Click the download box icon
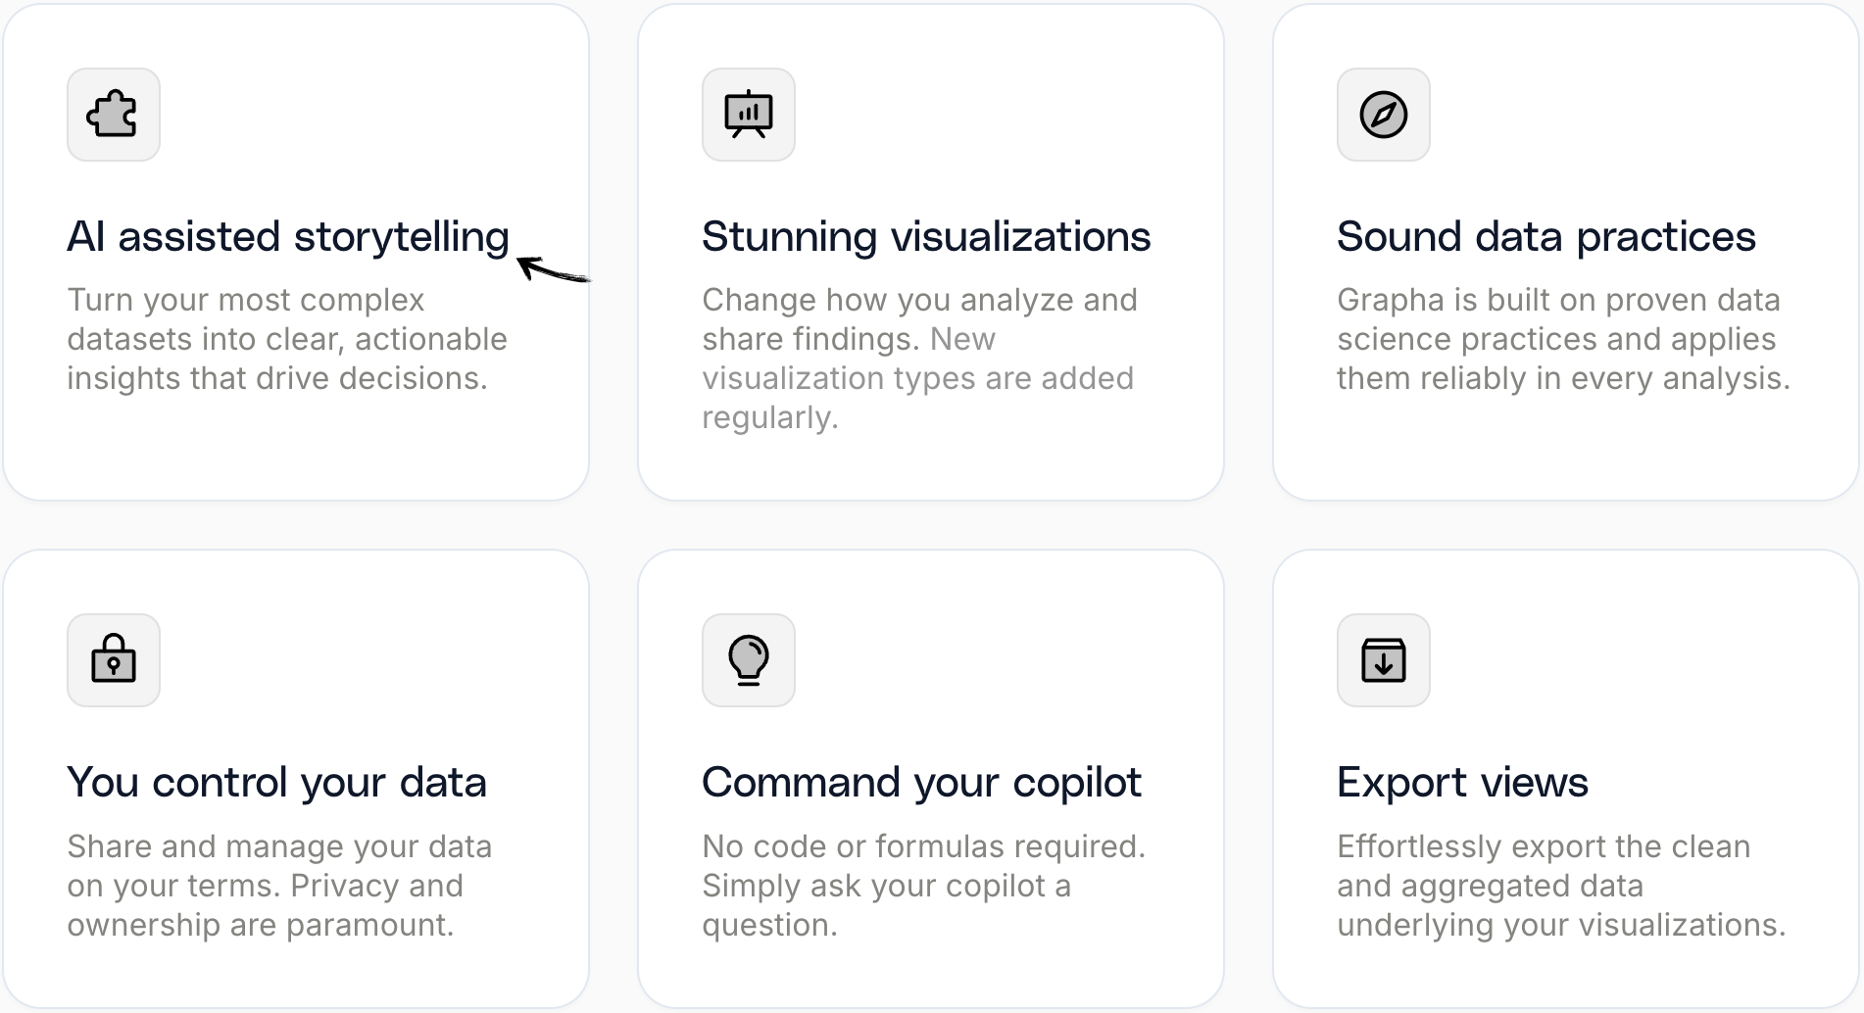1864x1013 pixels. click(x=1383, y=659)
